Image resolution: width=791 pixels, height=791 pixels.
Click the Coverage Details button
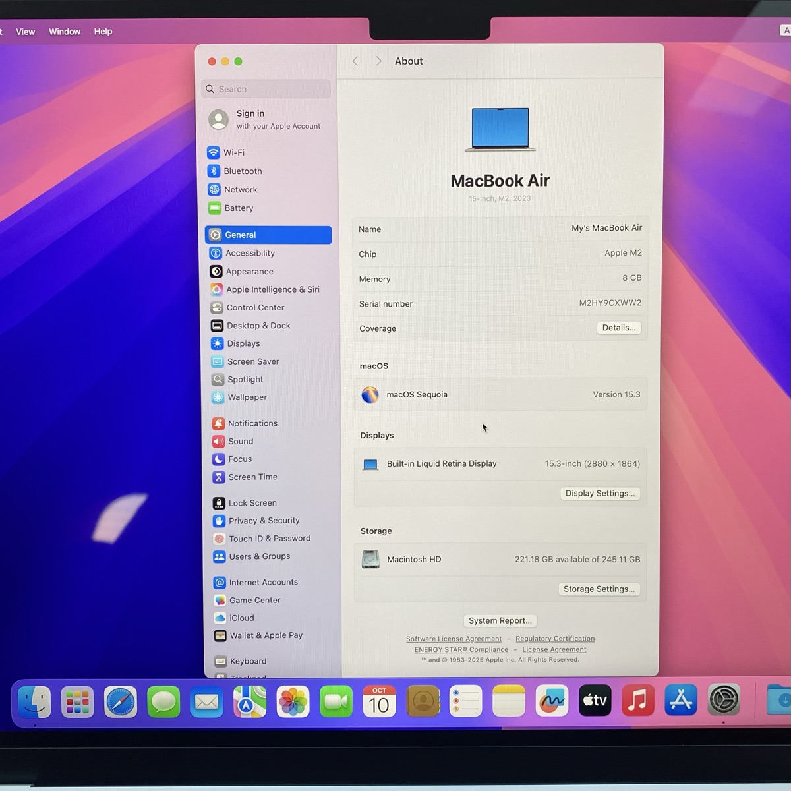click(x=619, y=328)
